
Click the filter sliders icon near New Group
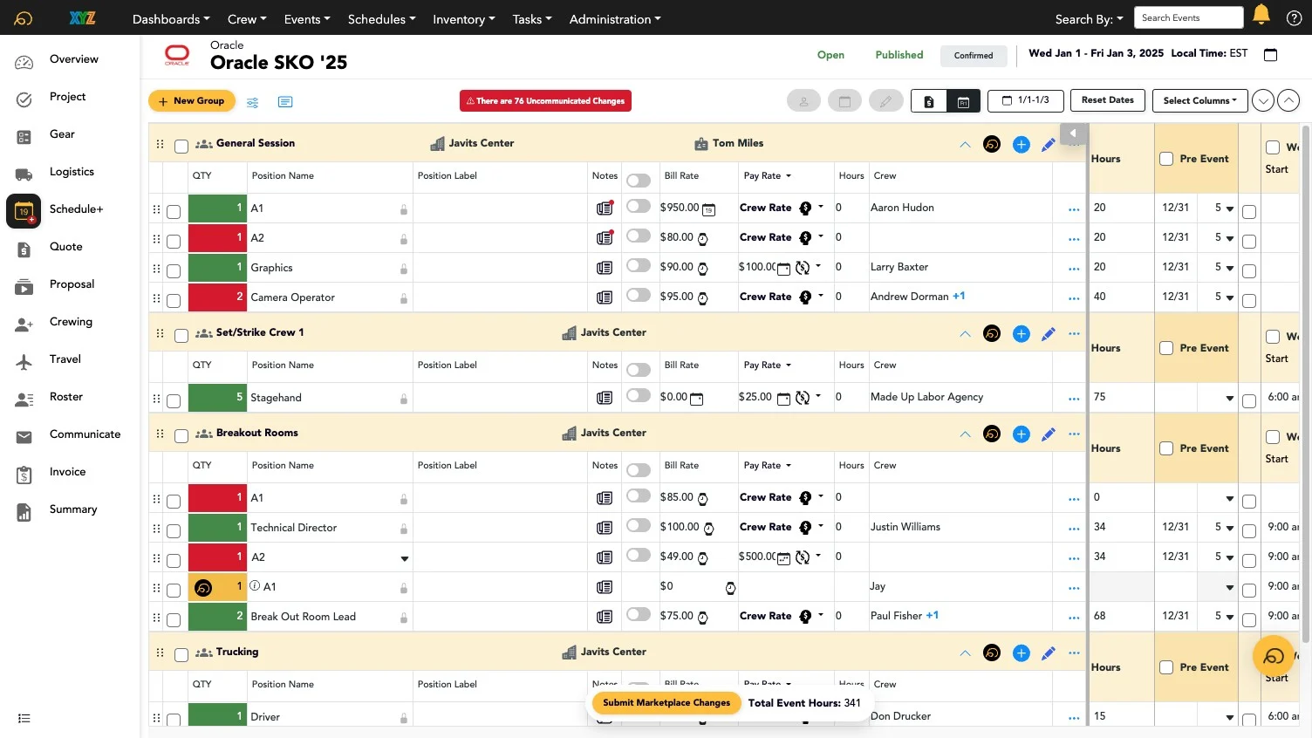pyautogui.click(x=252, y=102)
